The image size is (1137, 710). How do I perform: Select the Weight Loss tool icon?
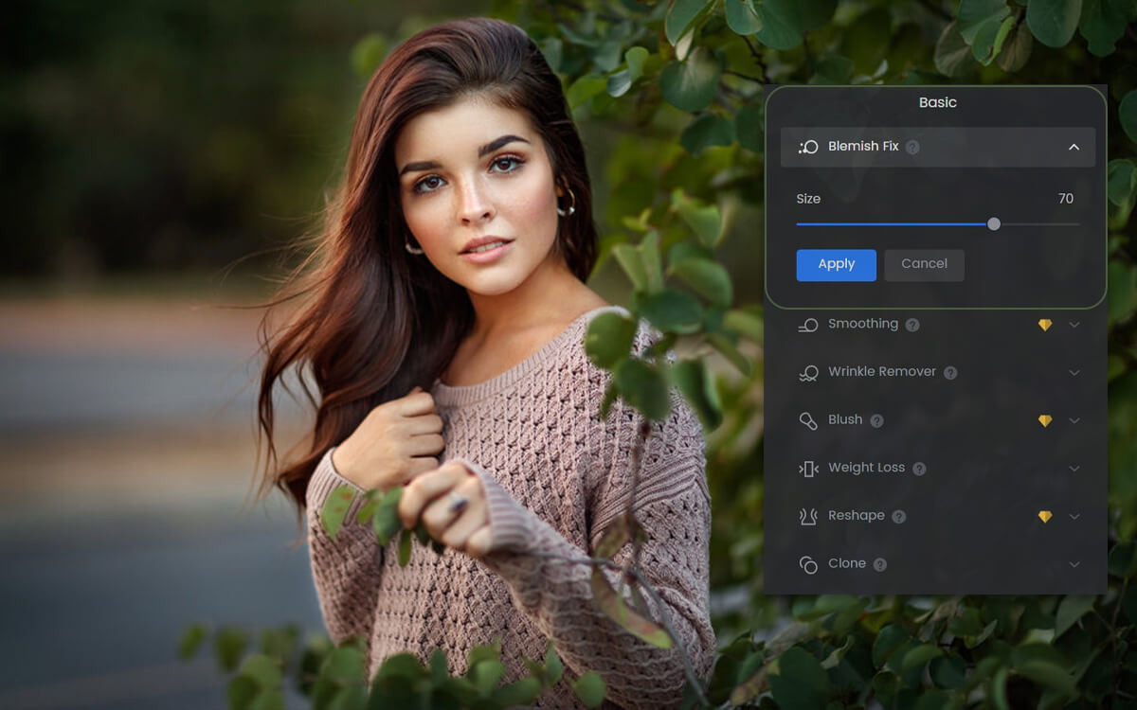click(x=810, y=468)
